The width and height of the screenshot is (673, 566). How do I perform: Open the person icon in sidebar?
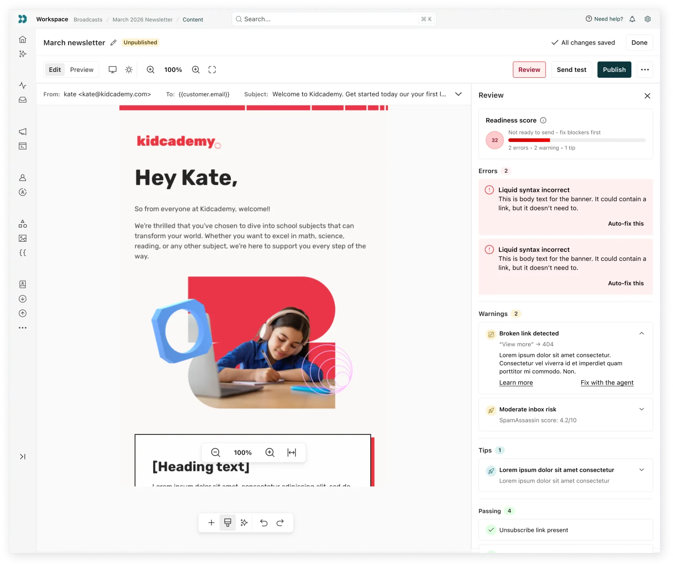[x=23, y=178]
